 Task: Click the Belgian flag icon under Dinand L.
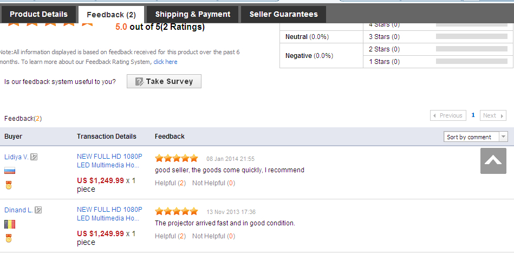point(10,224)
